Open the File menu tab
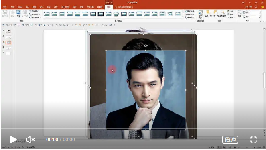Viewport: 266px width, 150px height. tap(5, 7)
